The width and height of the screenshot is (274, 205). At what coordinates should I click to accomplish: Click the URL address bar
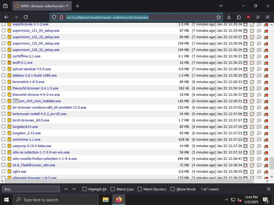click(136, 17)
